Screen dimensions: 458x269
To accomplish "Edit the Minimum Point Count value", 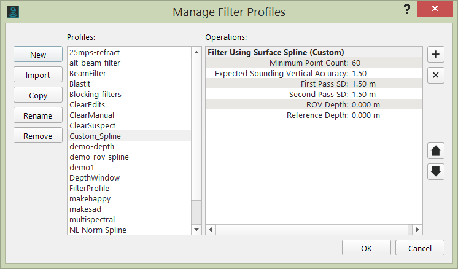I will click(356, 63).
